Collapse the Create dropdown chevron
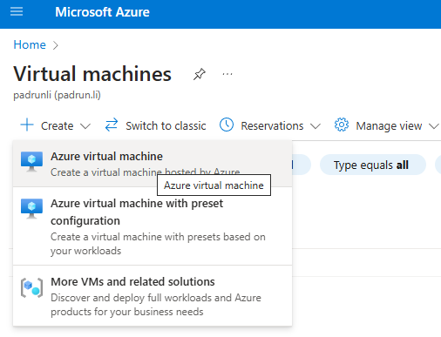The height and width of the screenshot is (337, 441). 85,126
